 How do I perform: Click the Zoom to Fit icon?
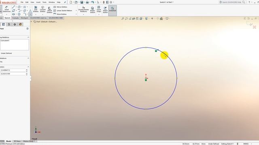point(123,19)
